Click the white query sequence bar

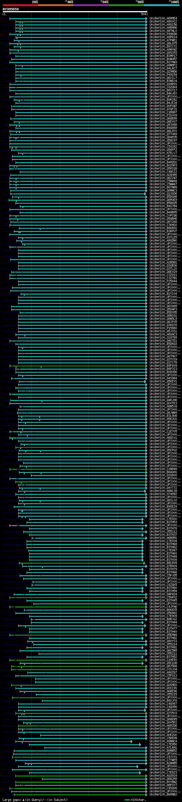coord(75,11)
